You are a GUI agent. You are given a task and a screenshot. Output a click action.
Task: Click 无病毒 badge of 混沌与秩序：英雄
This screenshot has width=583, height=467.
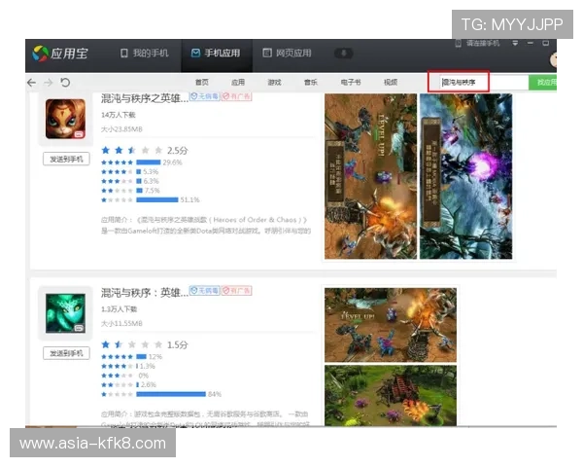point(204,291)
